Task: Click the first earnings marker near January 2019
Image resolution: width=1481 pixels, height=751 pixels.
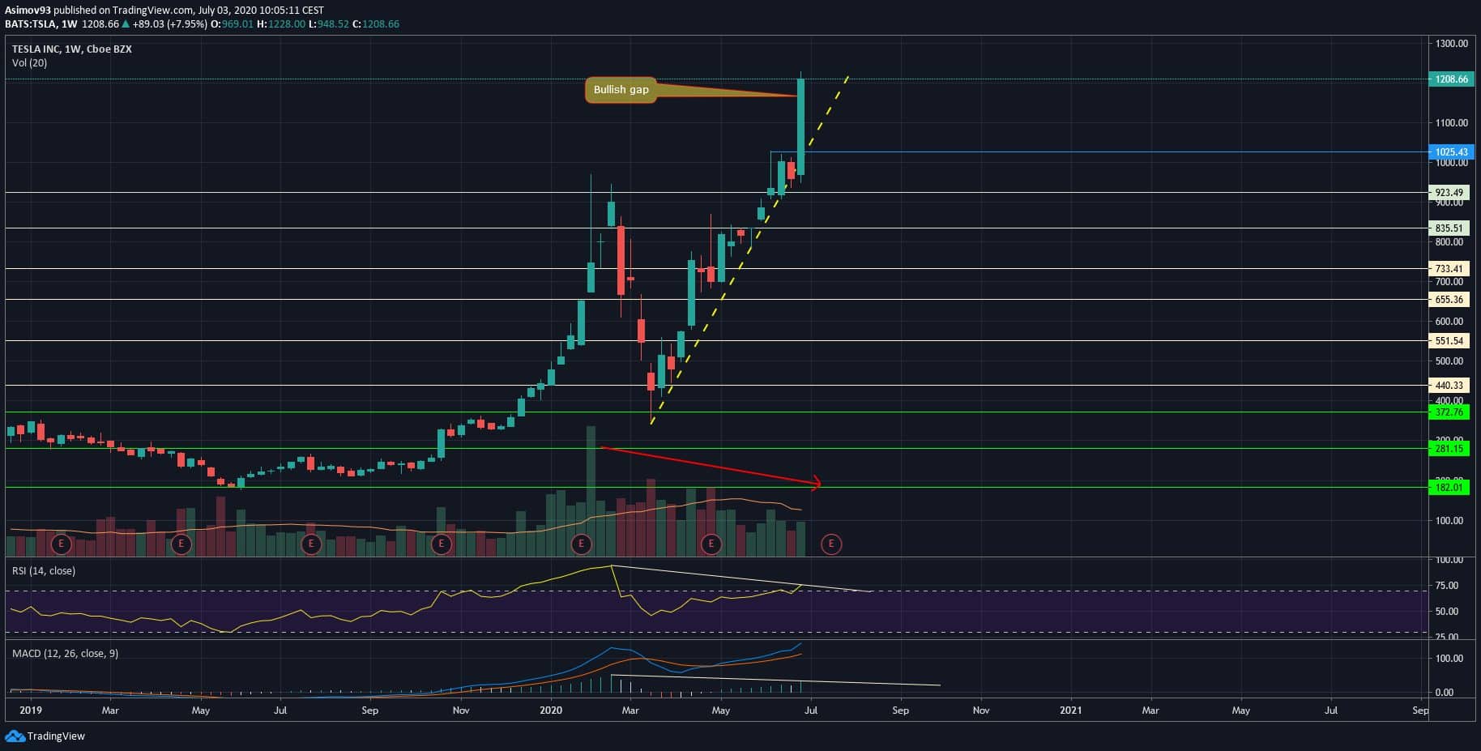Action: pos(61,544)
